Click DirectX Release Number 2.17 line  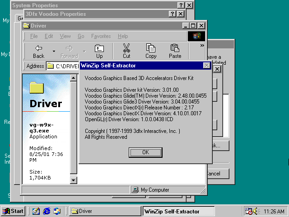click(x=139, y=108)
